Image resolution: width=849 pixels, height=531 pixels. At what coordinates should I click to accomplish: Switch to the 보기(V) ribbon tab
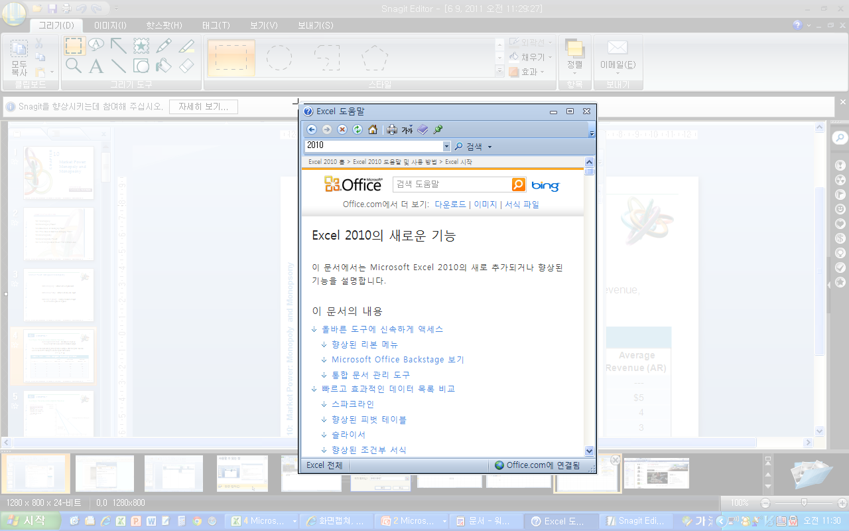click(x=264, y=25)
